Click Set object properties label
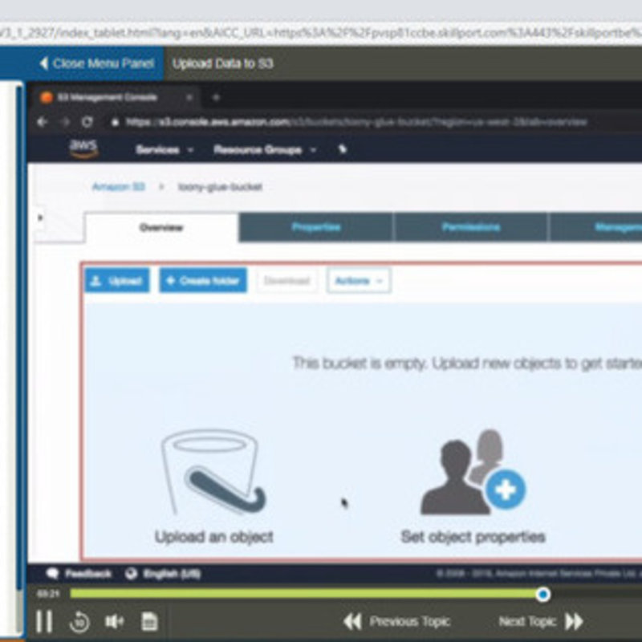Viewport: 642px width, 642px height. point(473,537)
